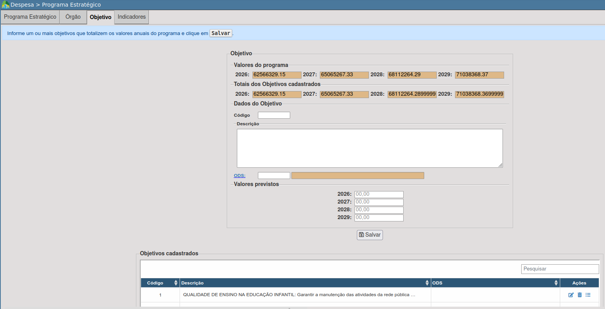605x309 pixels.
Task: Click the Pesquisar search box
Action: tap(560, 269)
